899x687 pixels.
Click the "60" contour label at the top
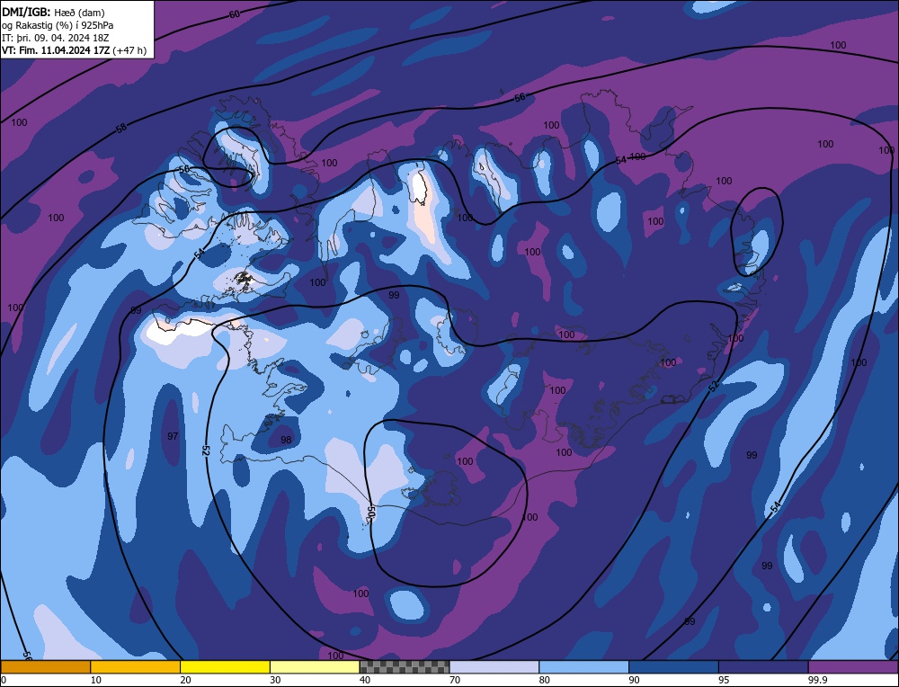(234, 13)
